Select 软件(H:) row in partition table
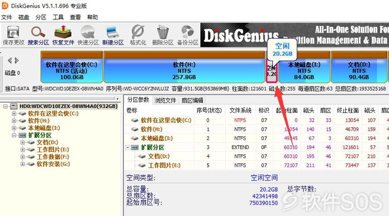 (x=257, y=129)
